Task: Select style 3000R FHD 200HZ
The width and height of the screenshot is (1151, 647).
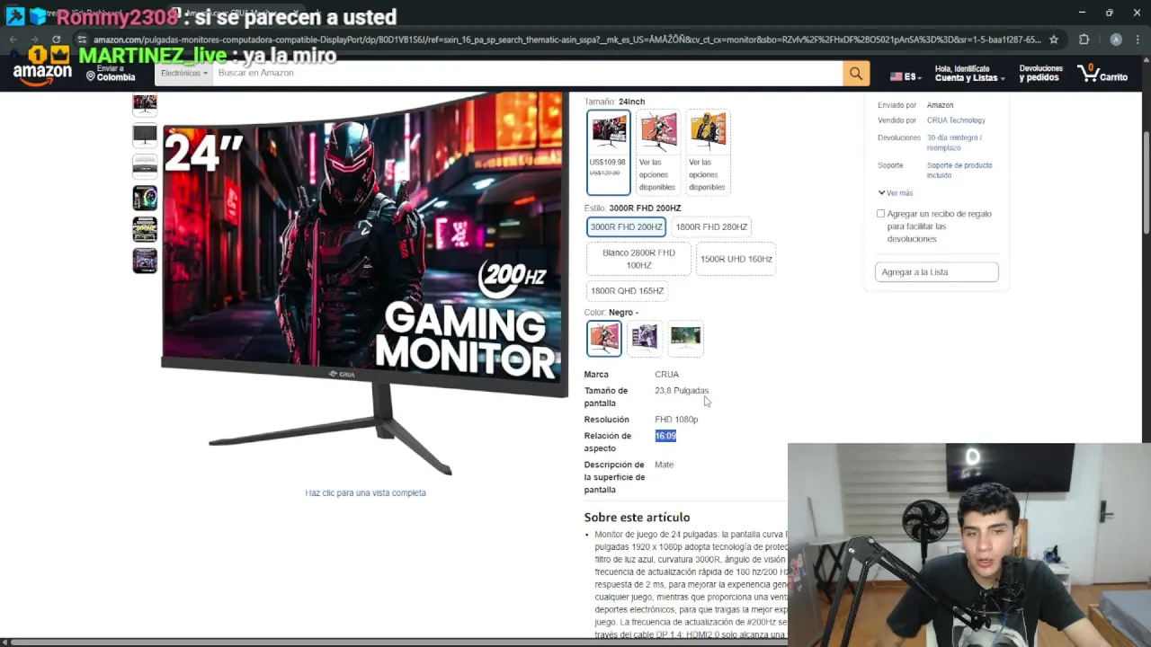Action: click(626, 227)
